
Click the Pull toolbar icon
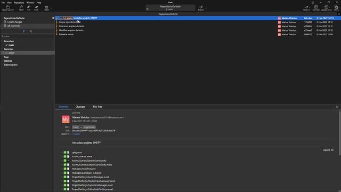coord(29,7)
